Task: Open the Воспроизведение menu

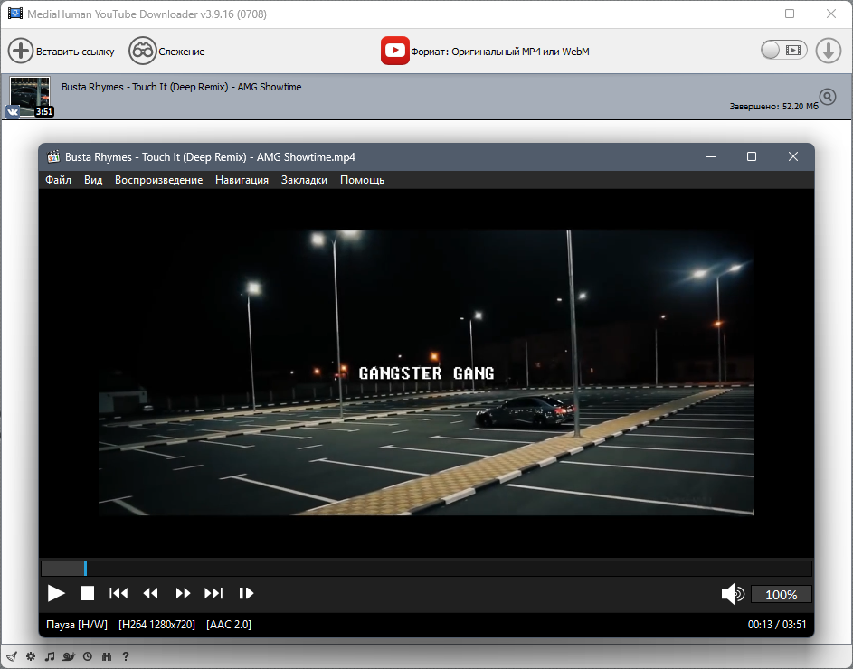Action: click(159, 180)
